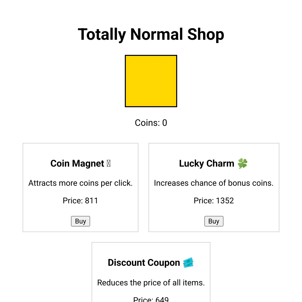
Task: Select the Totally Normal Shop title
Action: point(151,34)
